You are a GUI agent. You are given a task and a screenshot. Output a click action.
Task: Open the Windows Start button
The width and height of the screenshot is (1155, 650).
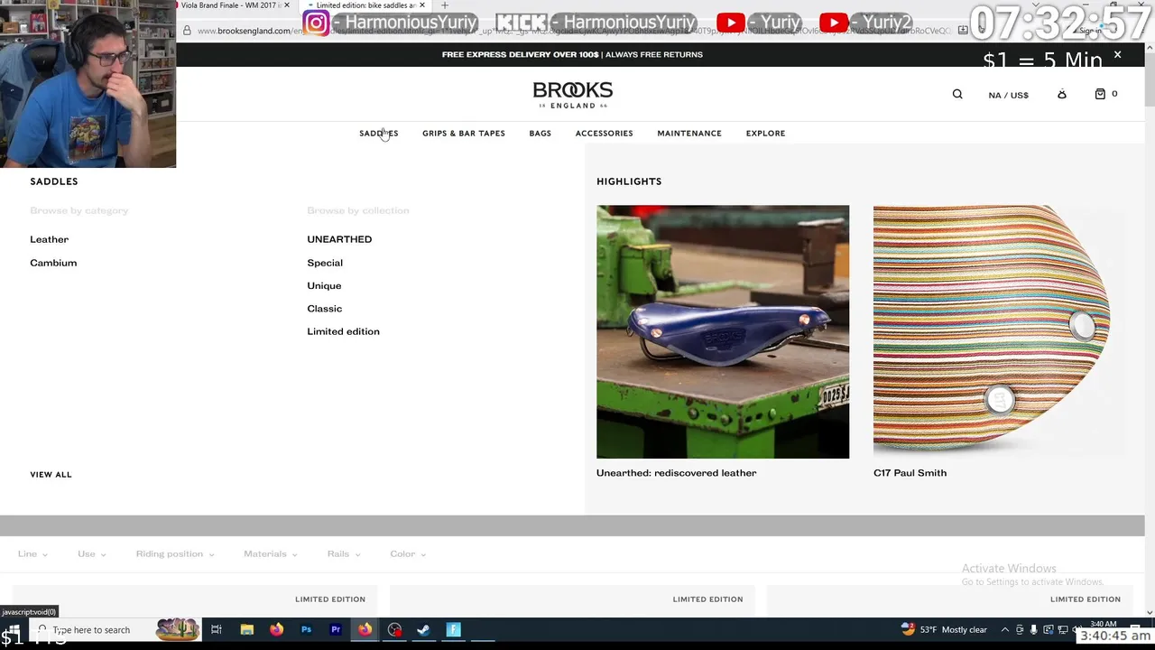pos(13,630)
